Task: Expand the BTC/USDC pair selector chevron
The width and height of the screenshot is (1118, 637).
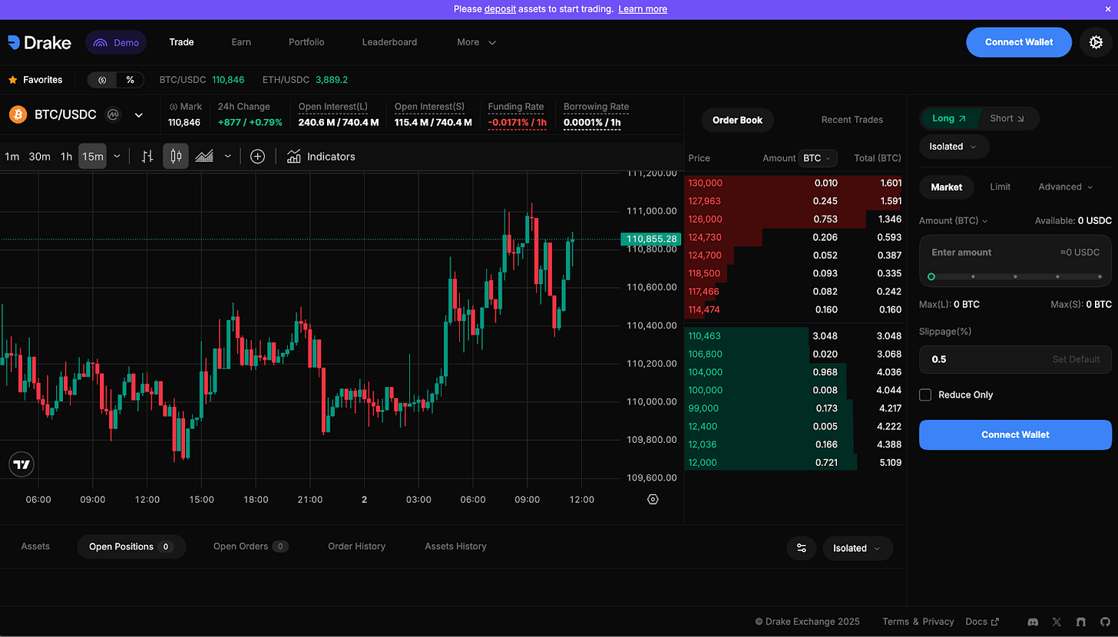Action: coord(139,115)
